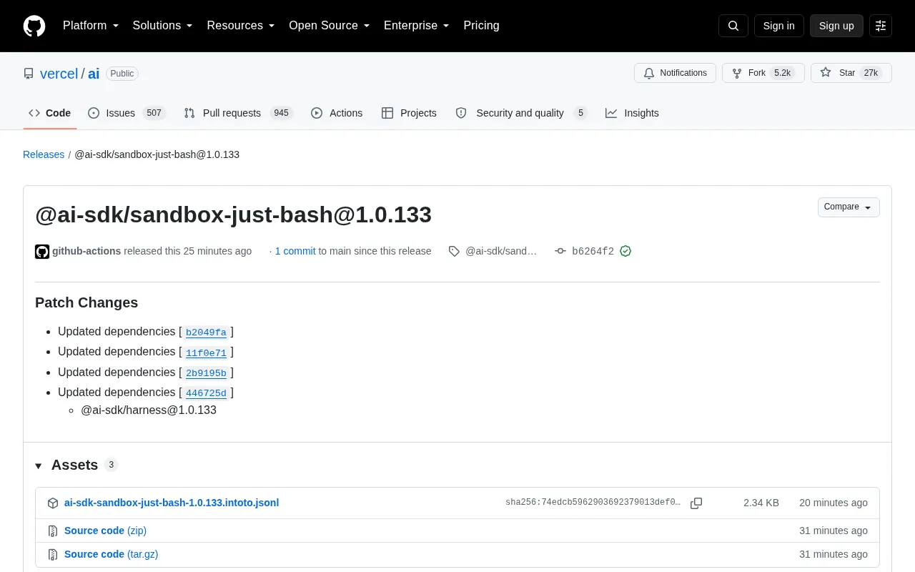Image resolution: width=915 pixels, height=572 pixels.
Task: Open the vercel owner link
Action: point(59,74)
